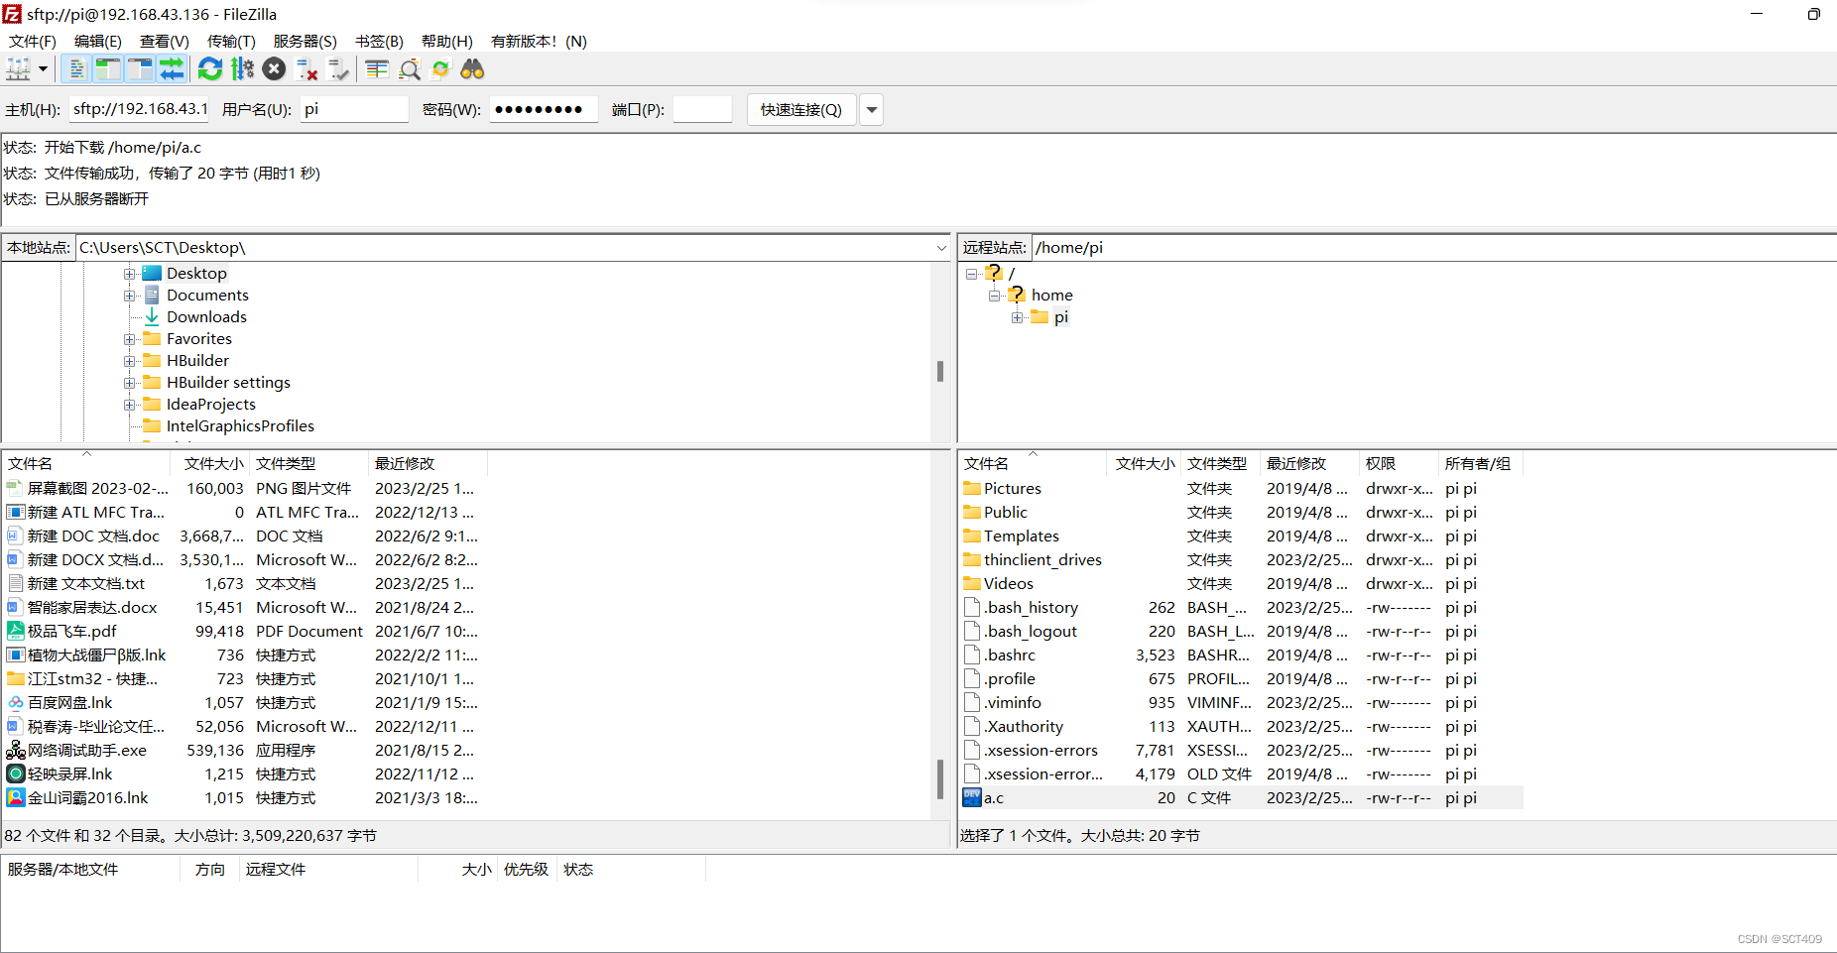Select the 轻映录屏.lnk icon

tap(16, 774)
